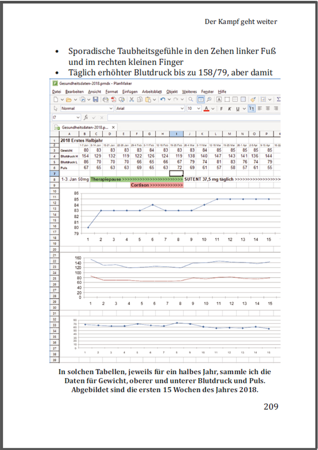Screen dimensions: 318x450
Task: Click the format painter brush icon
Action: point(253,100)
